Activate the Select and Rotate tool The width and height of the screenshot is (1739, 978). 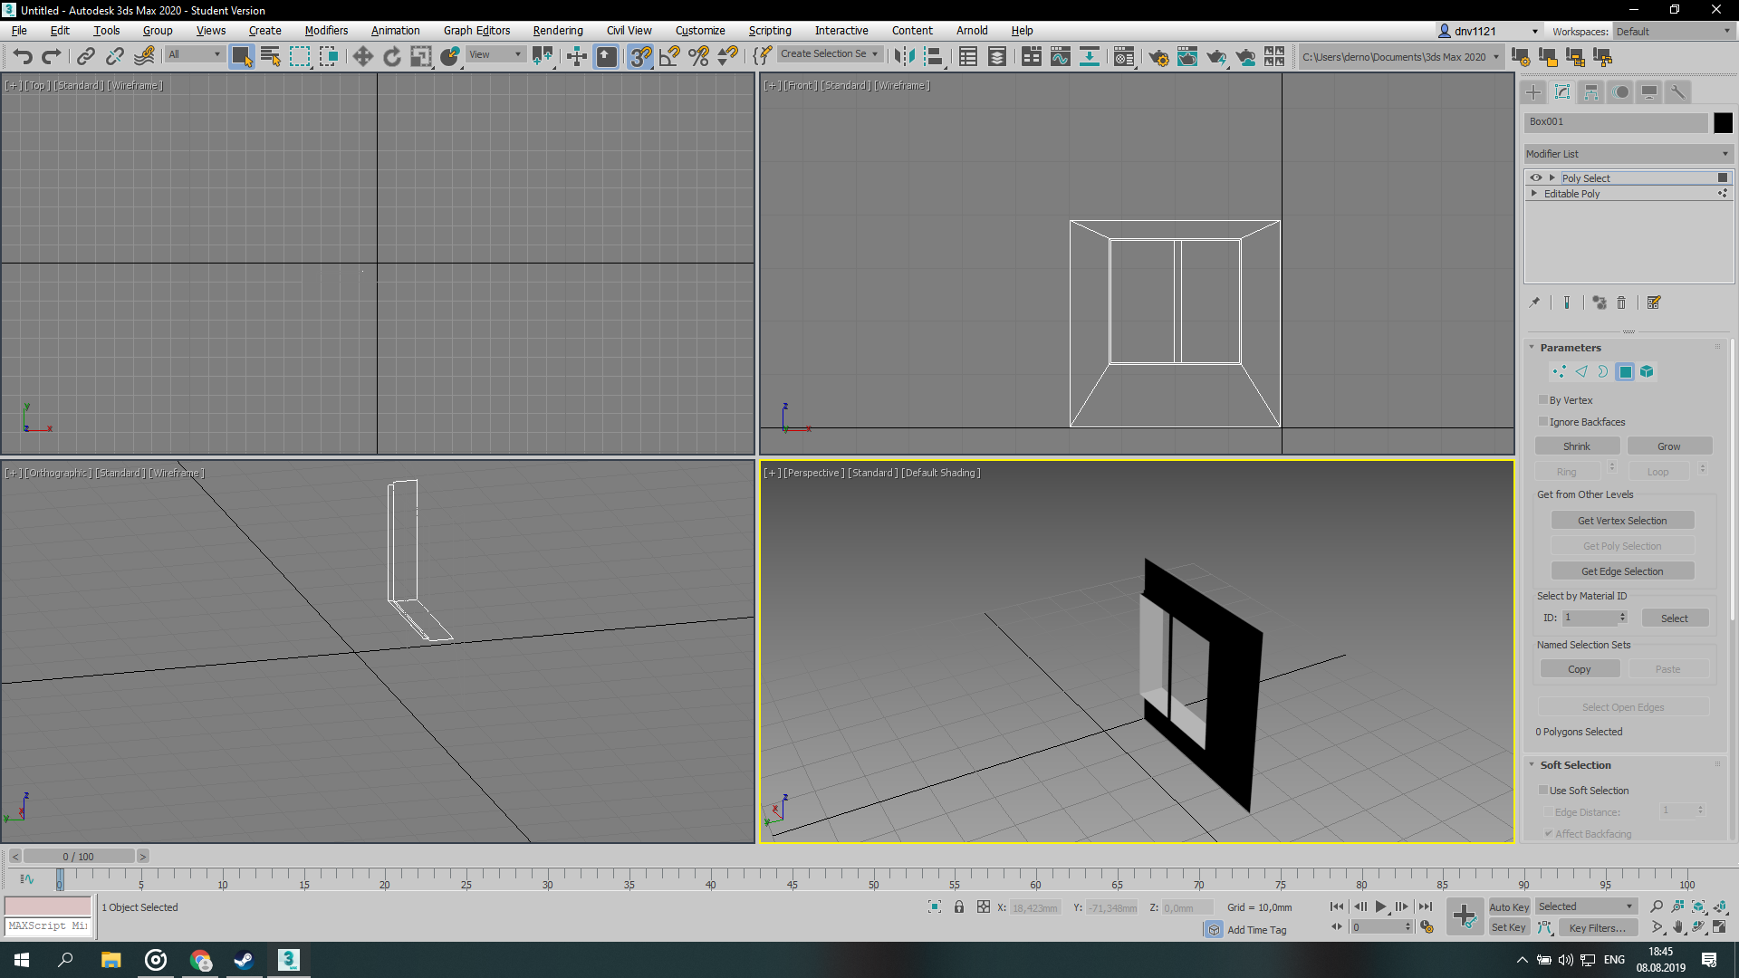pyautogui.click(x=391, y=57)
